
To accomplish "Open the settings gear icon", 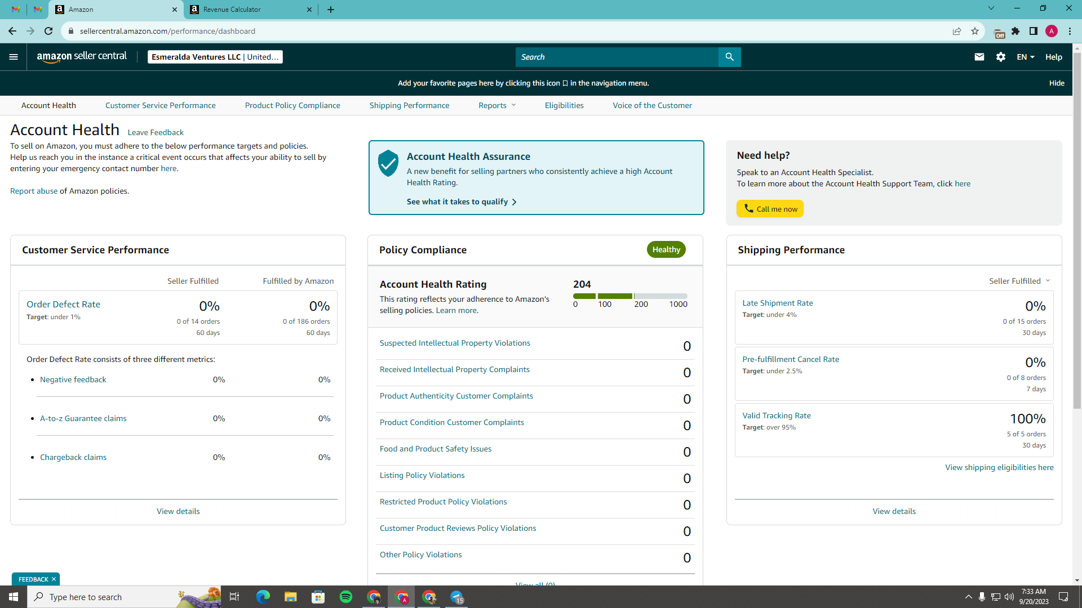I will tap(1001, 57).
